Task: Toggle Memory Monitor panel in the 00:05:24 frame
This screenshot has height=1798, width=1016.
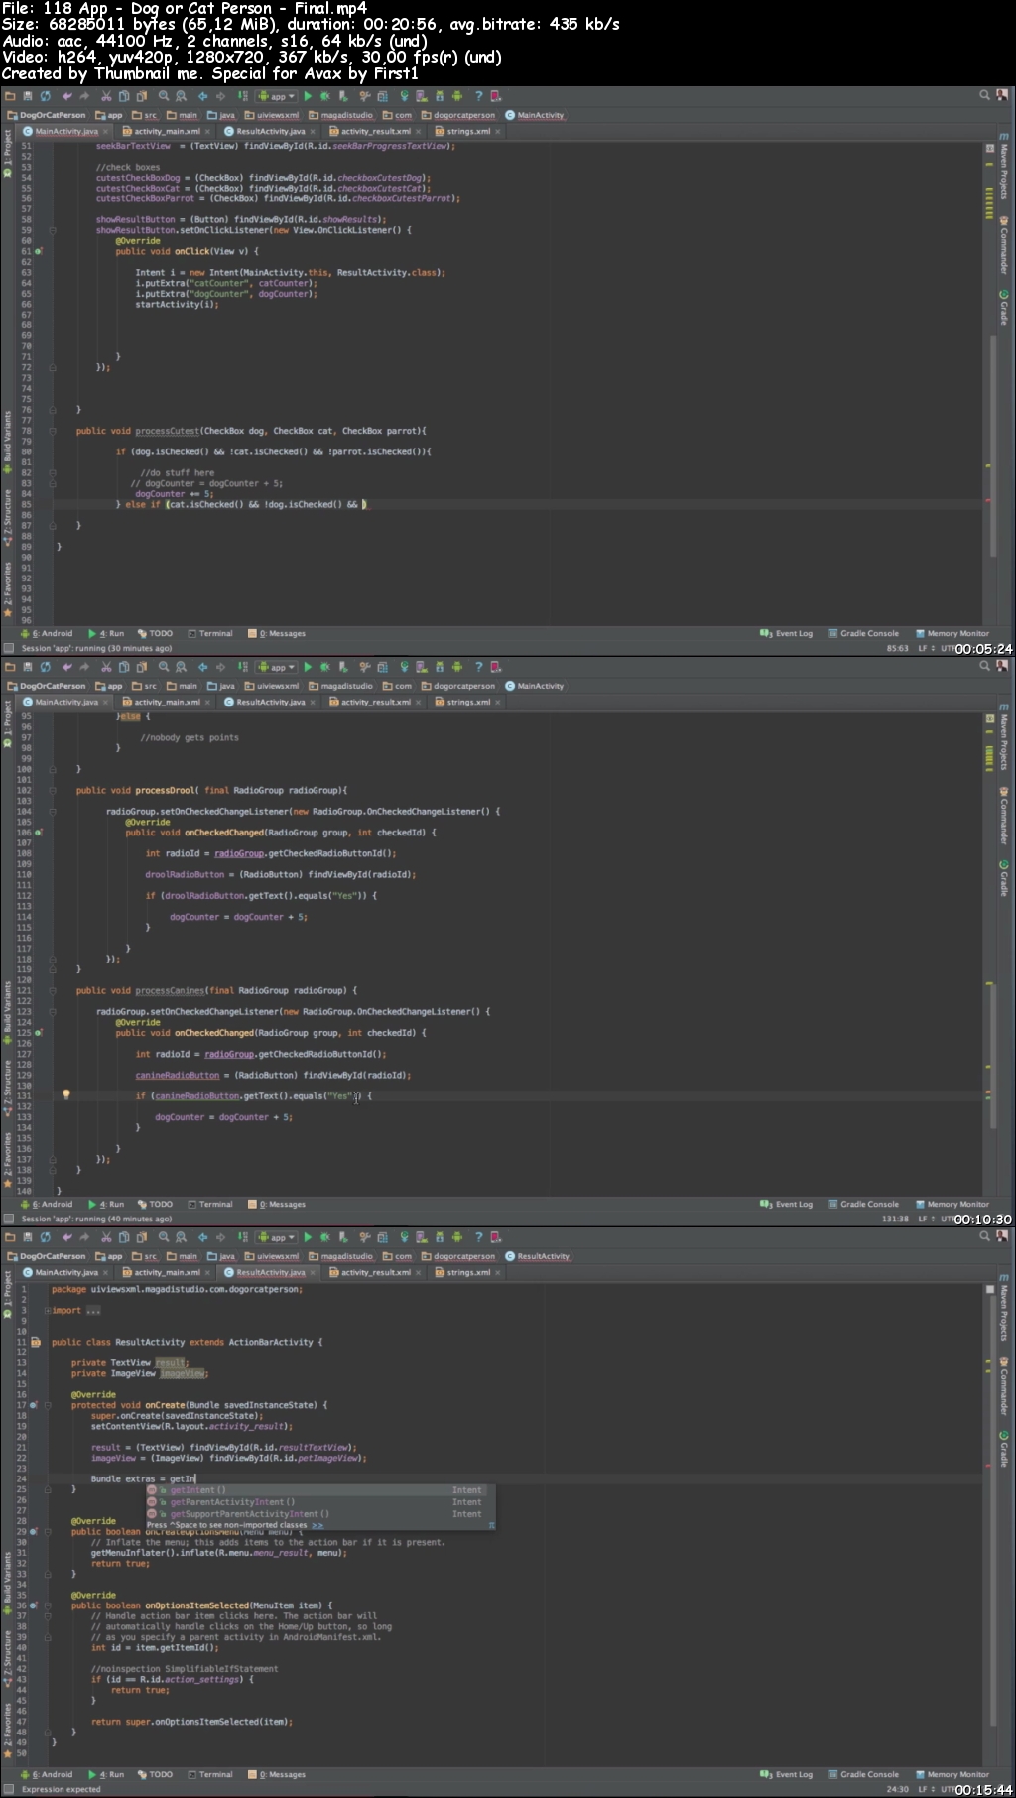Action: point(952,633)
